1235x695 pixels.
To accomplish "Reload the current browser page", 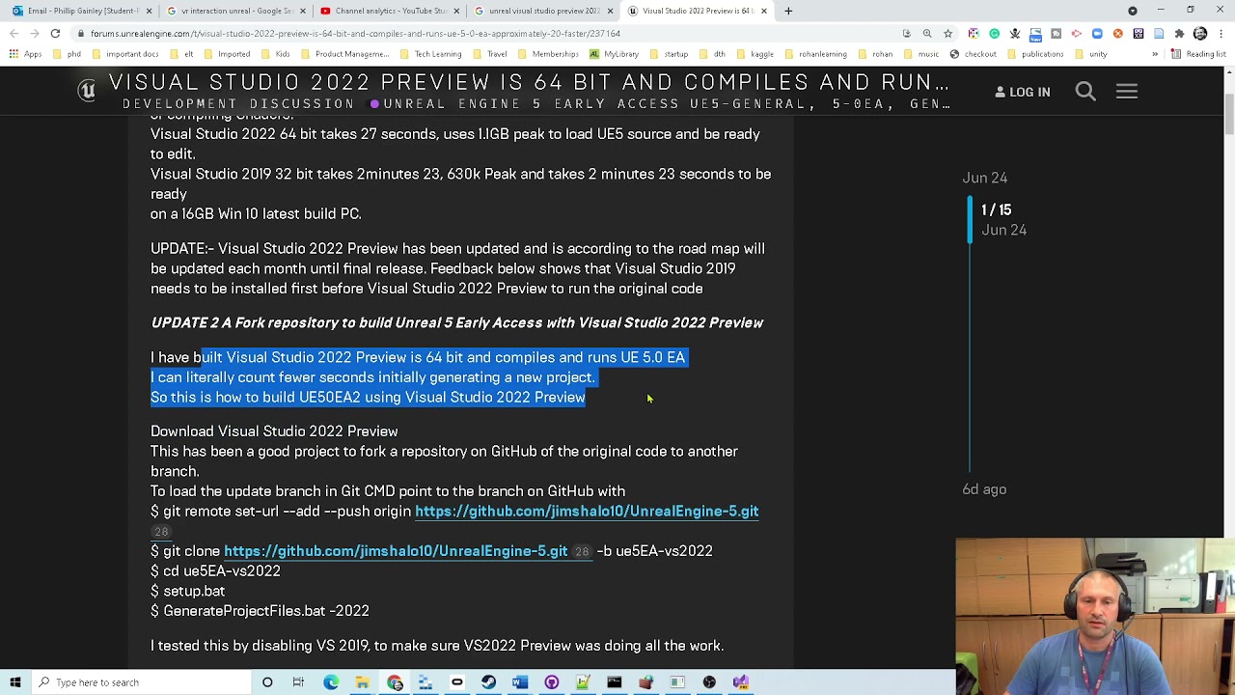I will click(55, 34).
